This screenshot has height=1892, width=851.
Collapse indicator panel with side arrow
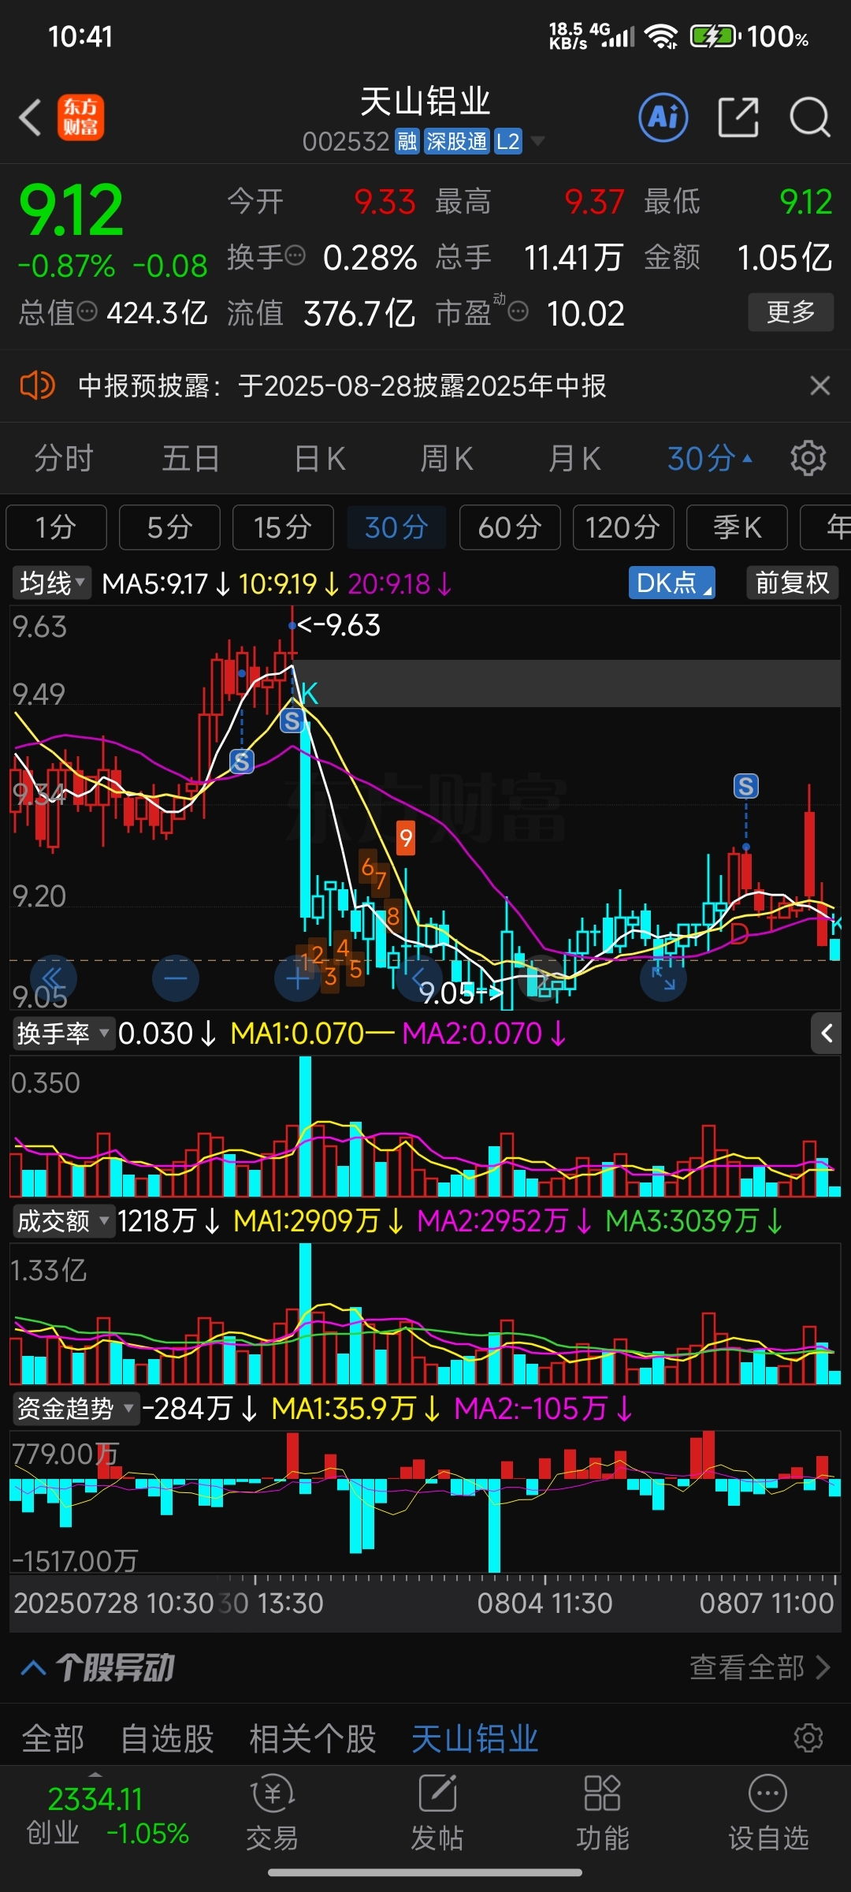coord(827,1033)
